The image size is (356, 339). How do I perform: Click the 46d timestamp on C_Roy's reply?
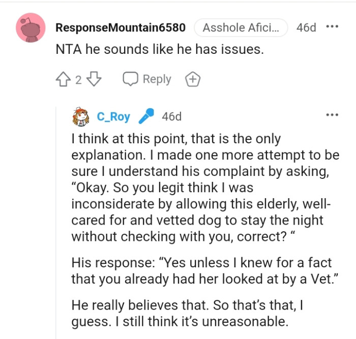(171, 116)
